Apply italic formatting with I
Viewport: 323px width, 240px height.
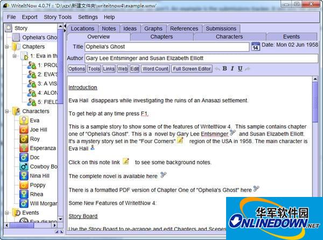(233, 68)
